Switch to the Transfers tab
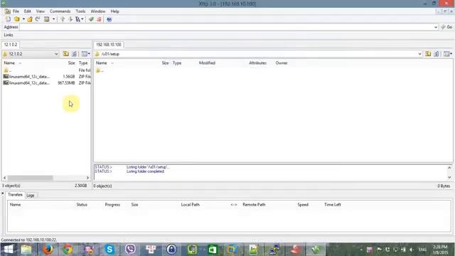Image resolution: width=455 pixels, height=256 pixels. pyautogui.click(x=15, y=195)
